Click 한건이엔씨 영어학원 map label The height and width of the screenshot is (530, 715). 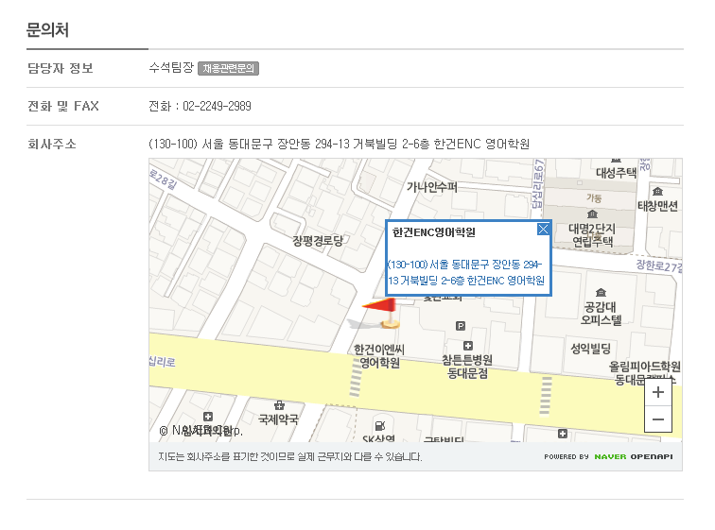379,356
